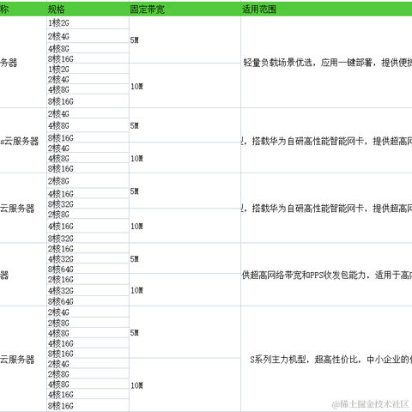Select 2核4G in 轻量负载 5M group
The image size is (412, 412).
click(88, 36)
